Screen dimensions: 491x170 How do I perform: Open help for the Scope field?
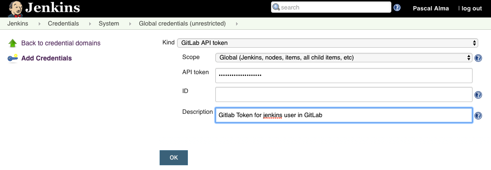tap(478, 58)
